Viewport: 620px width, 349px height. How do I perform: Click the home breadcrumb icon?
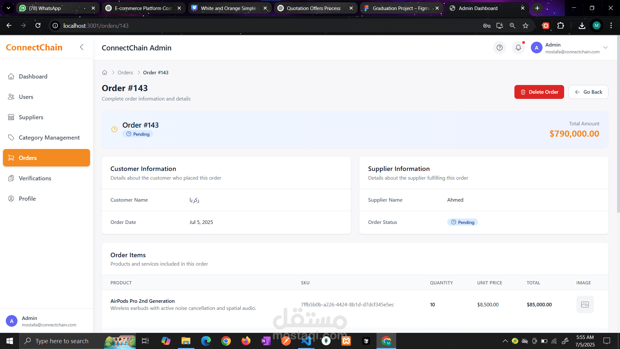105,72
